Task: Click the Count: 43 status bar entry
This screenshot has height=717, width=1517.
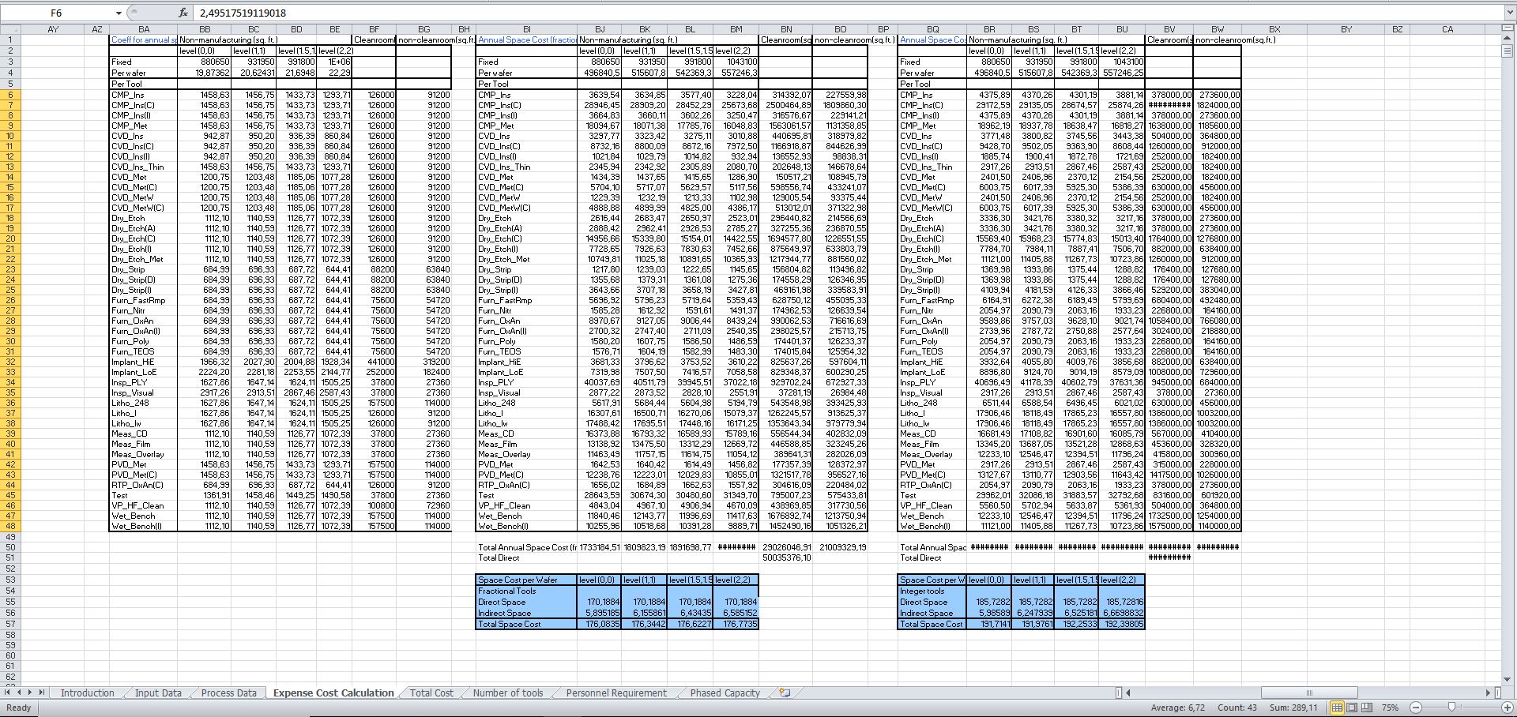Action: (x=1237, y=708)
